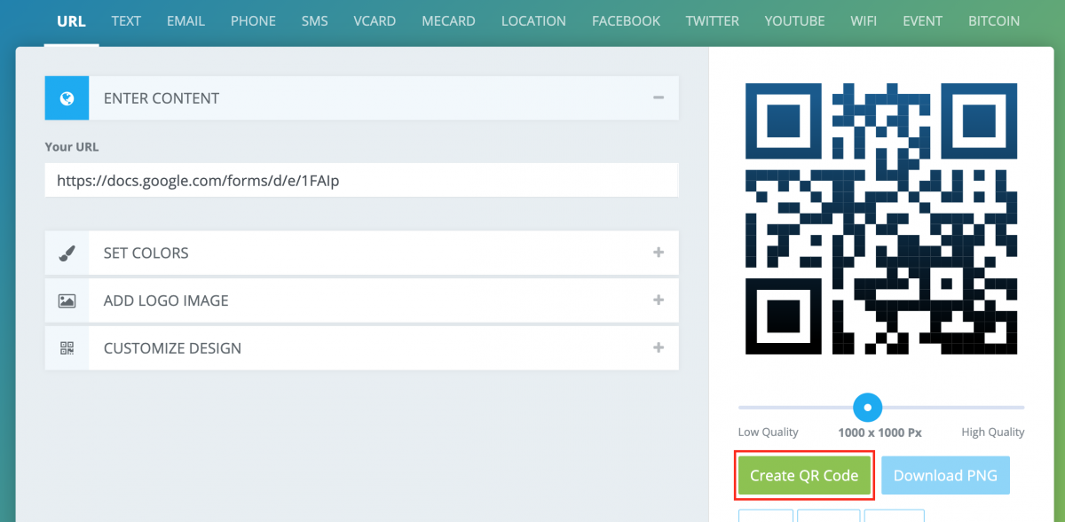Click the globe icon on Enter Content
This screenshot has height=522, width=1065.
(x=67, y=97)
